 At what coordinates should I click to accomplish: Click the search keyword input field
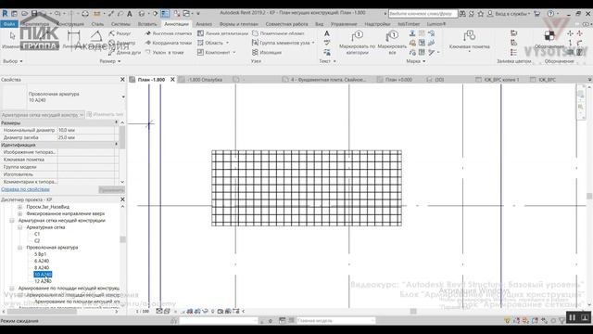point(423,14)
